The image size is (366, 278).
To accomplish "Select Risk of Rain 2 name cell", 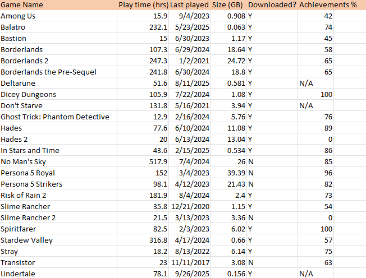I will coord(24,196).
